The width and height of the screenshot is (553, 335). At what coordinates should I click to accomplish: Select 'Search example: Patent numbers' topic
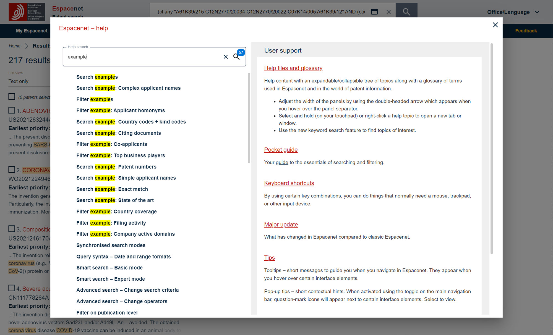[x=116, y=167]
